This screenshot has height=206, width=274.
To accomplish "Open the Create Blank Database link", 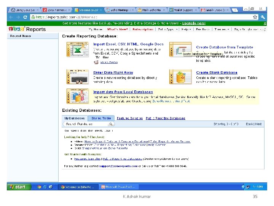I will [217, 72].
